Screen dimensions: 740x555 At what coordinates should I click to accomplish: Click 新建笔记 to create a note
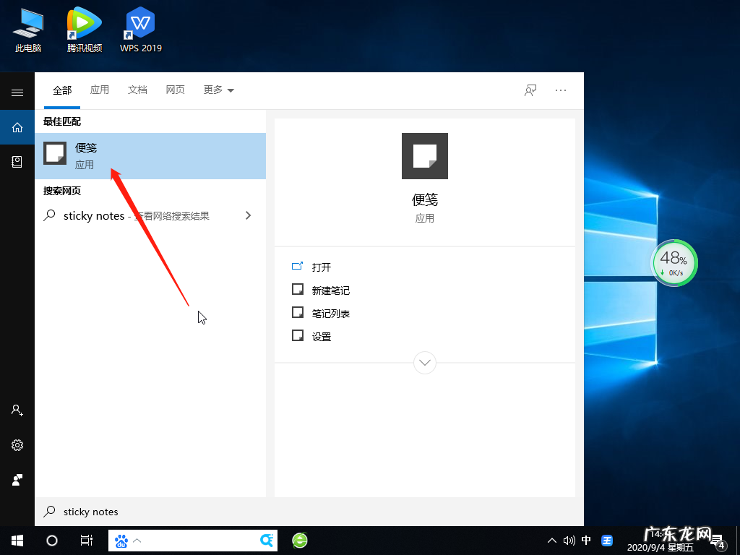(330, 290)
